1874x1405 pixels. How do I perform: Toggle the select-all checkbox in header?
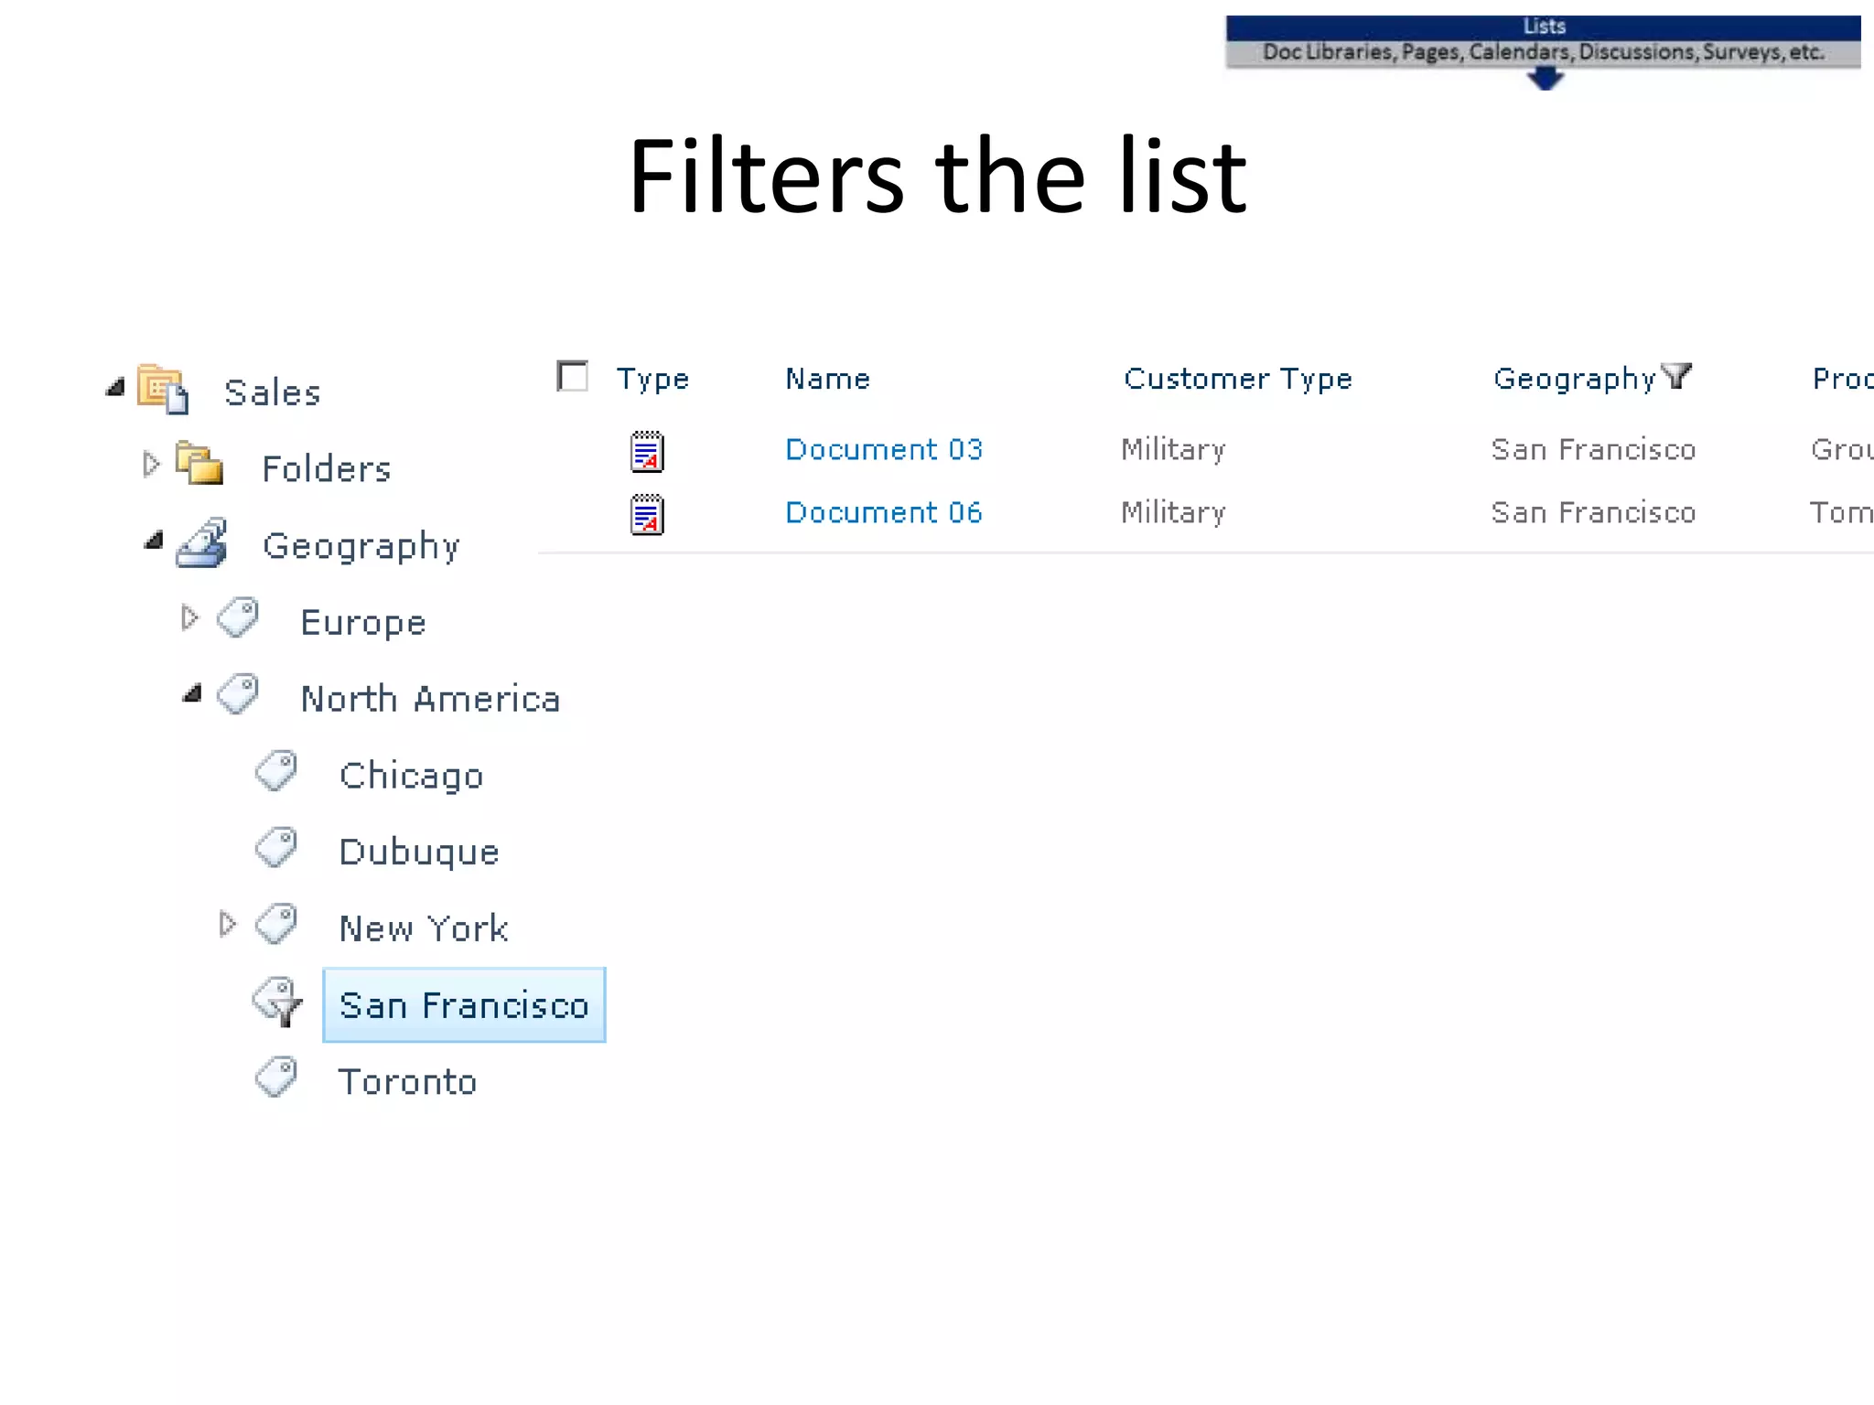pyautogui.click(x=573, y=376)
